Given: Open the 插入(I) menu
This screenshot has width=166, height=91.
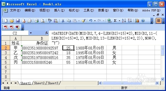Looking at the screenshot, I should 59,10.
